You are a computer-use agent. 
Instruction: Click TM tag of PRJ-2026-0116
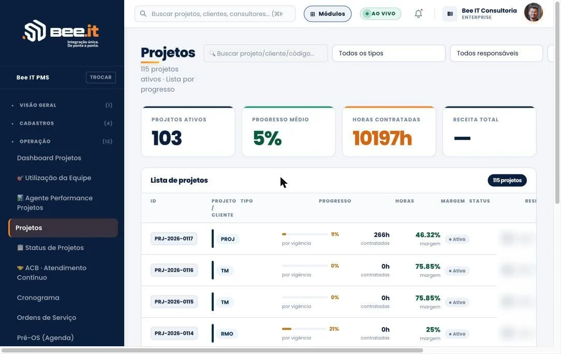(225, 271)
